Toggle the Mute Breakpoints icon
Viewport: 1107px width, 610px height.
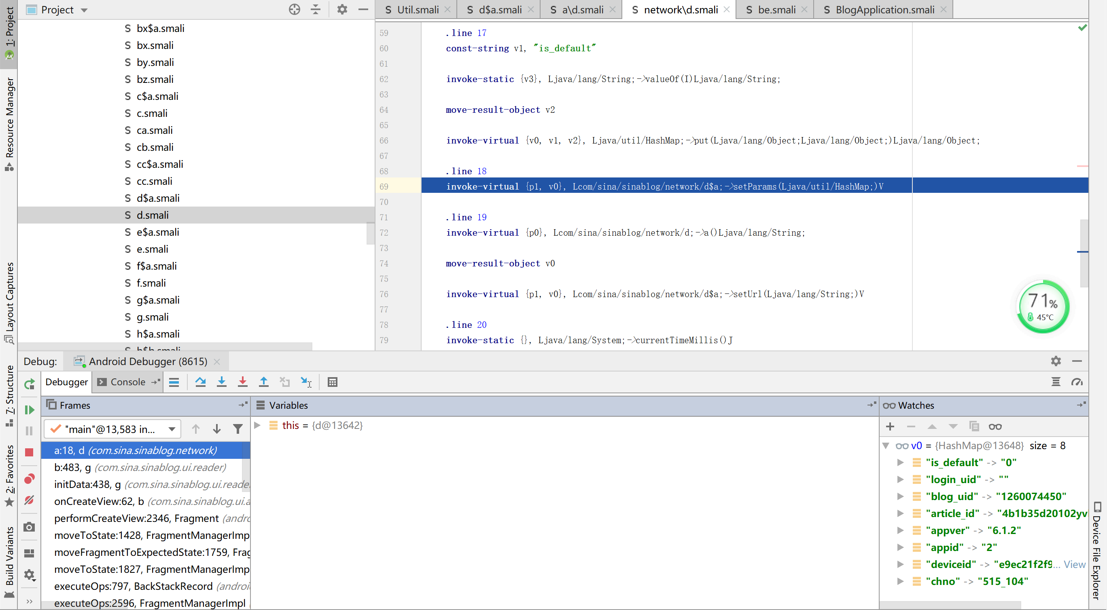click(29, 500)
